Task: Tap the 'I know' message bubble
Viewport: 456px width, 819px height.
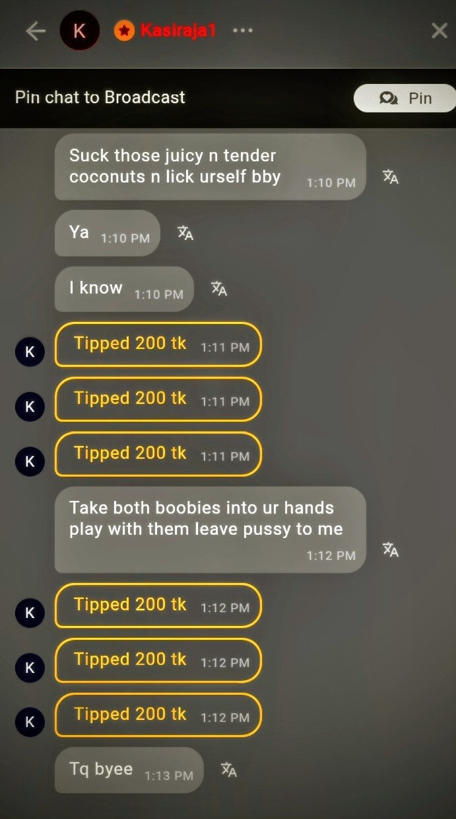Action: [124, 289]
